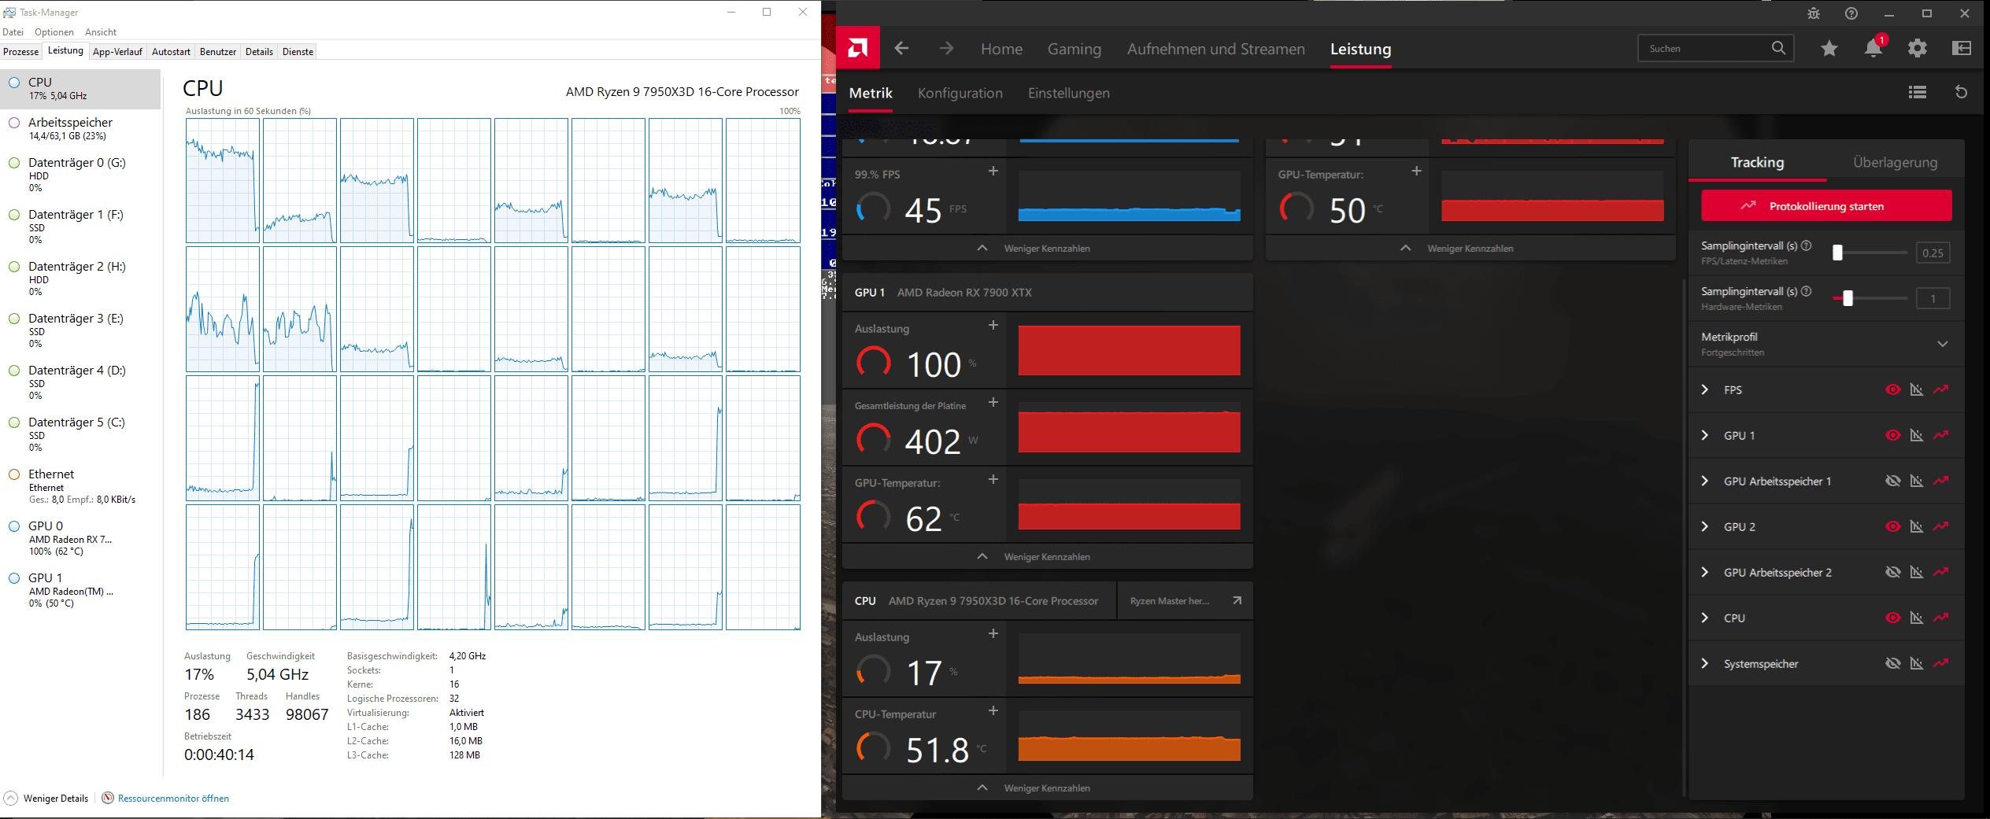Open the Konfiguration sub-tab

pyautogui.click(x=960, y=93)
